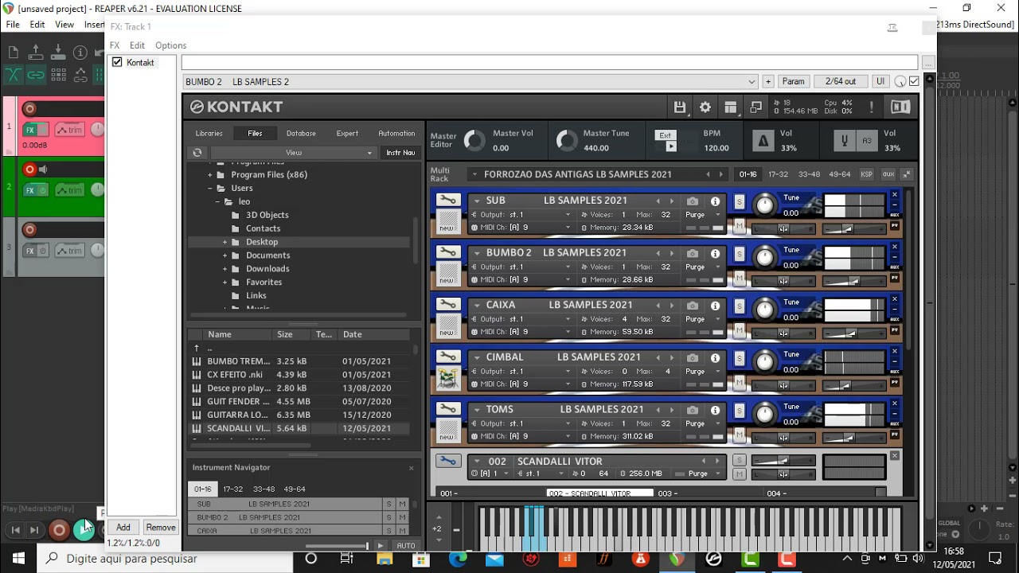Open the browser View dropdown

[x=293, y=153]
